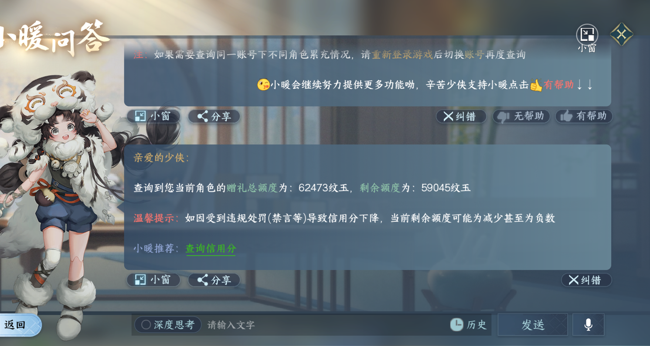Click 小窗 button under the first reply

pyautogui.click(x=153, y=116)
